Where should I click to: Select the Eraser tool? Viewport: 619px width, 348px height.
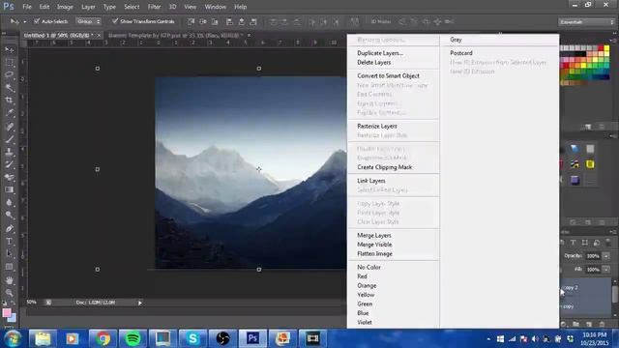pyautogui.click(x=10, y=177)
